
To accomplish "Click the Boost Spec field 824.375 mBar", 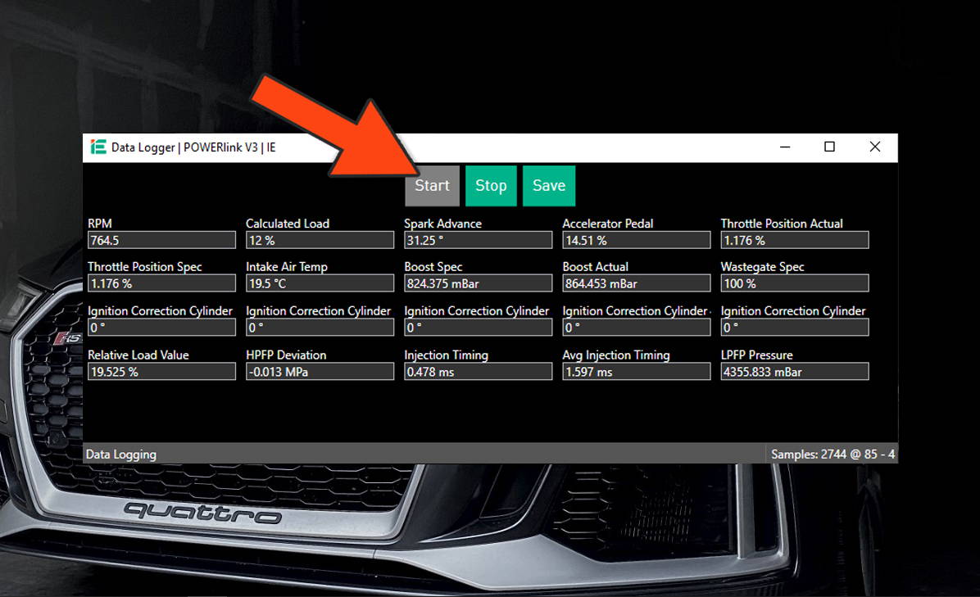I will 479,283.
